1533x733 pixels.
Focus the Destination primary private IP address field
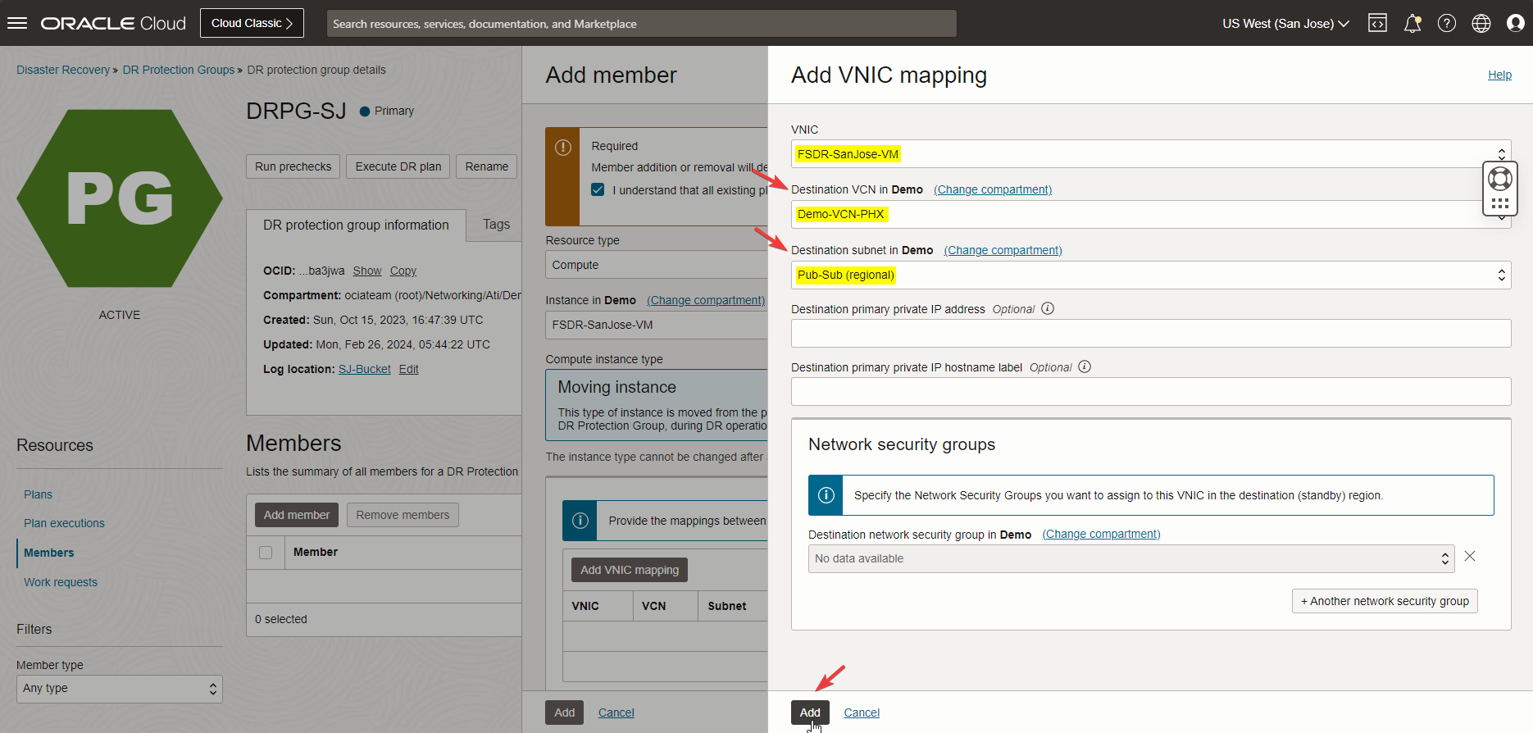(1150, 334)
